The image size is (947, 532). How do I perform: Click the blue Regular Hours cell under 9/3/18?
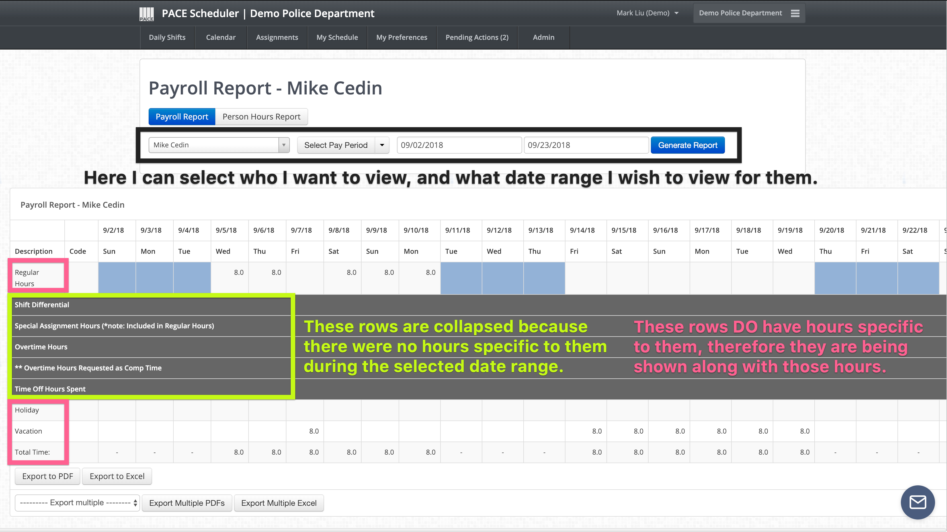(154, 278)
